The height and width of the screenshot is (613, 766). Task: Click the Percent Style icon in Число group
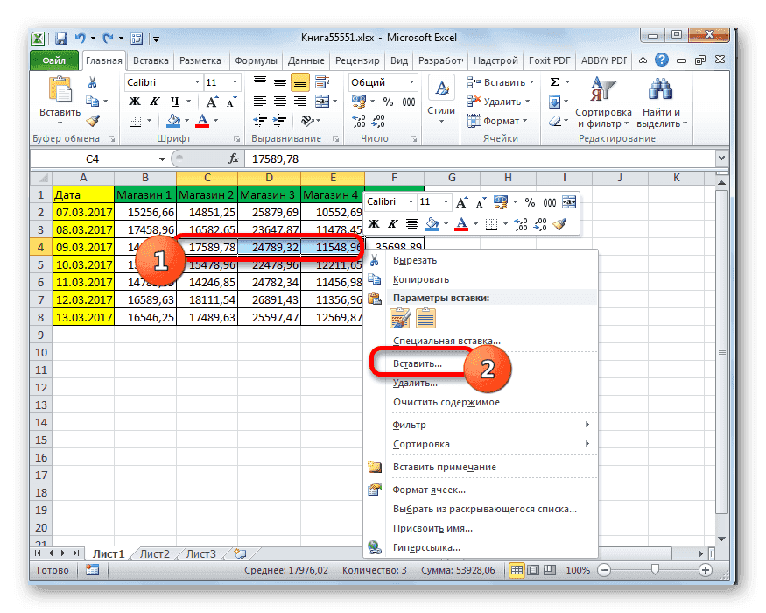click(387, 101)
